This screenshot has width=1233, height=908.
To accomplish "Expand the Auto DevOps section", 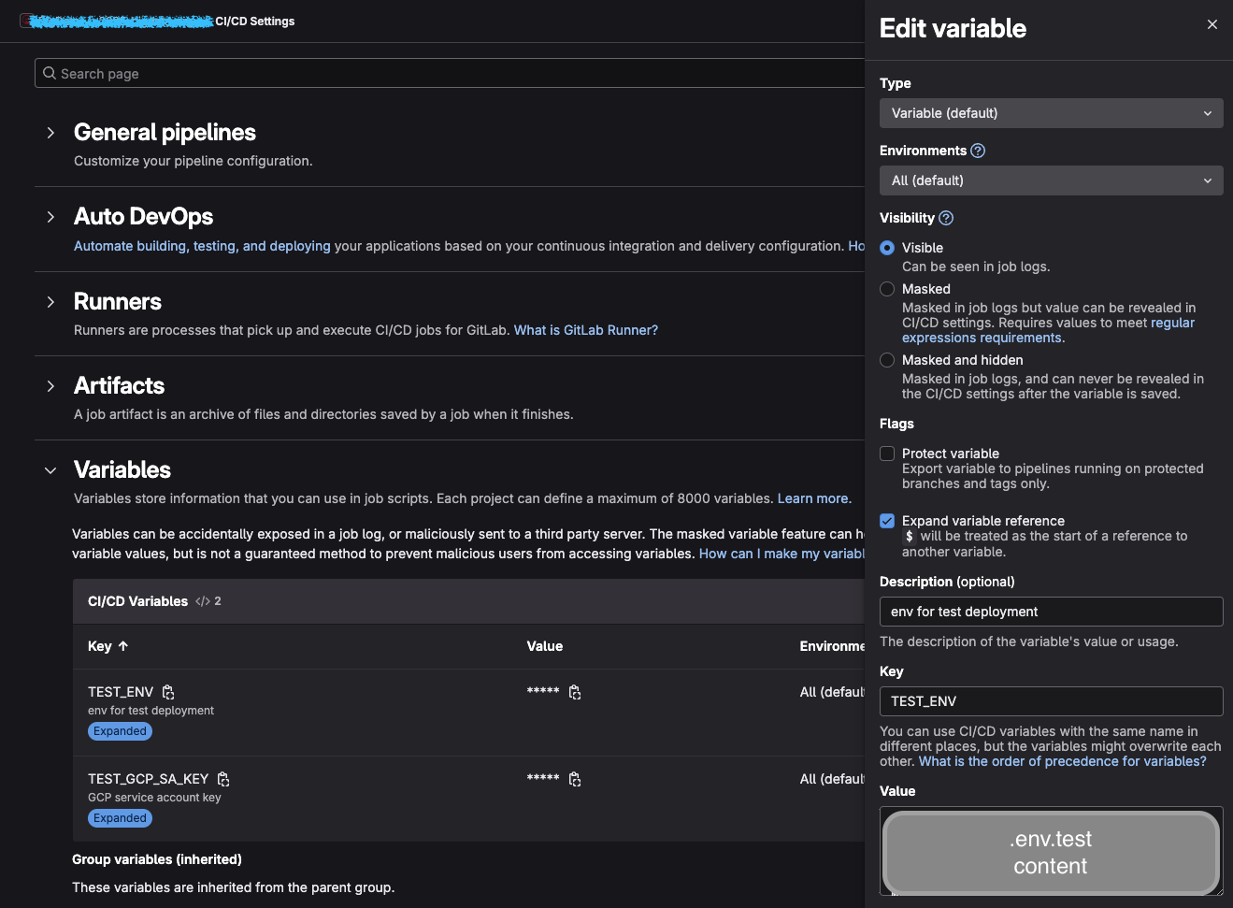I will [50, 217].
